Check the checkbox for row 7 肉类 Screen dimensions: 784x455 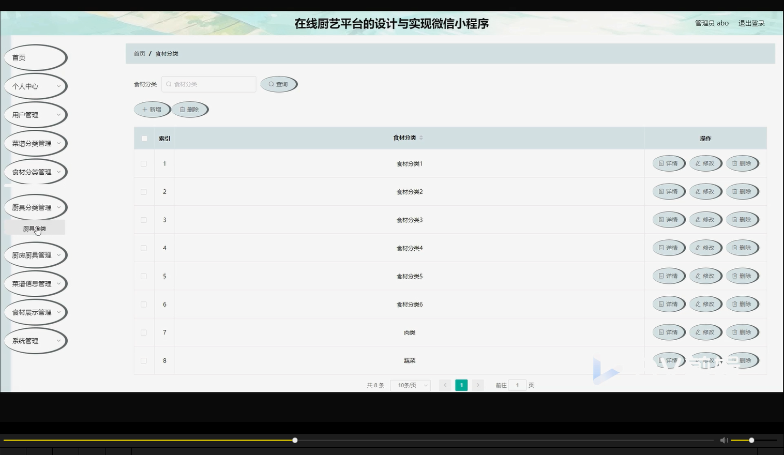(144, 333)
